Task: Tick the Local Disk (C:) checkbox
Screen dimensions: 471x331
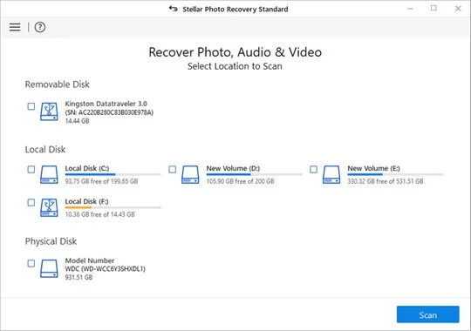Action: (x=31, y=169)
